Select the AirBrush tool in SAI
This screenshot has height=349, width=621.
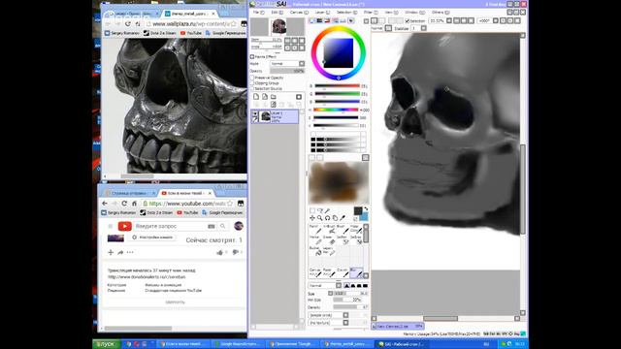[x=329, y=229]
